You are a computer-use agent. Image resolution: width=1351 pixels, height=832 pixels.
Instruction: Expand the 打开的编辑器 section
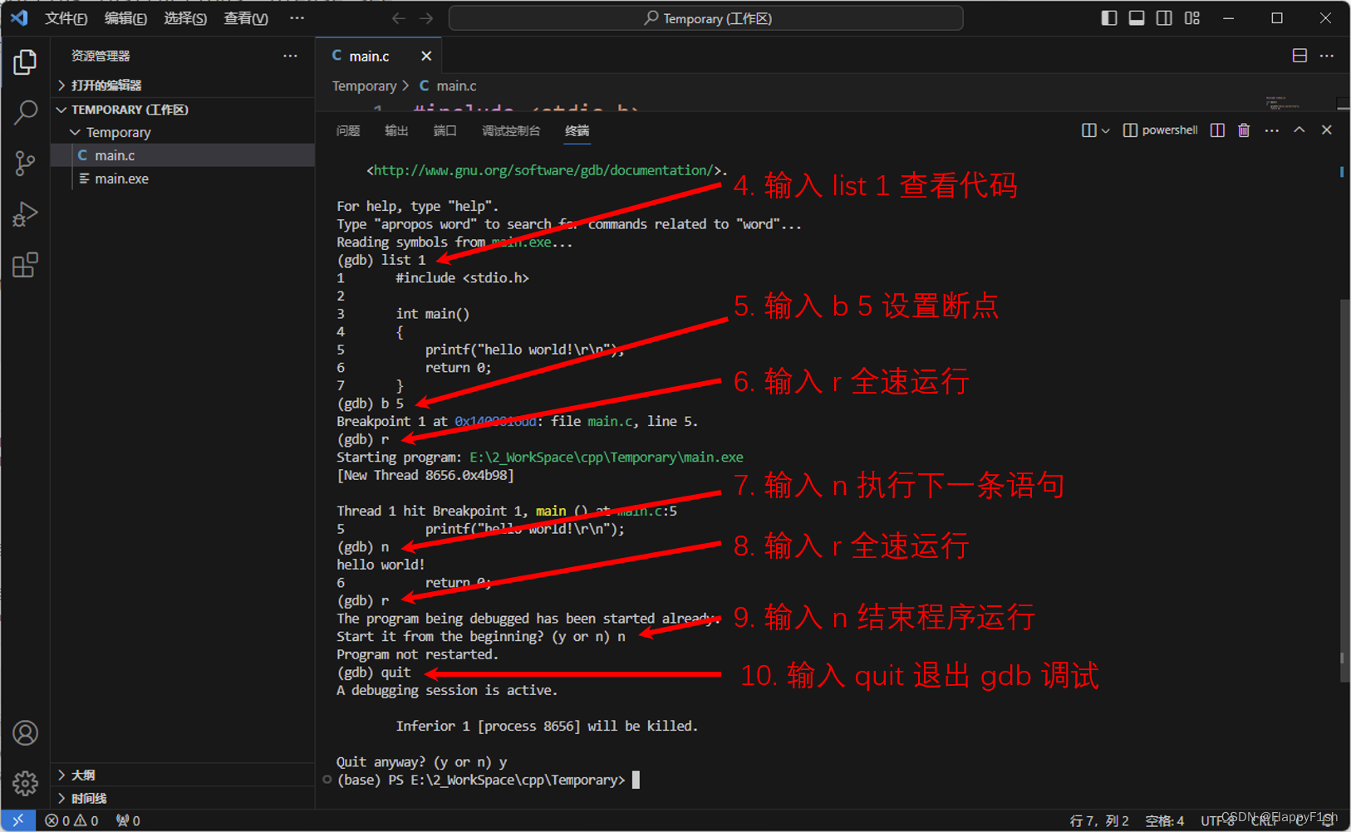[183, 86]
